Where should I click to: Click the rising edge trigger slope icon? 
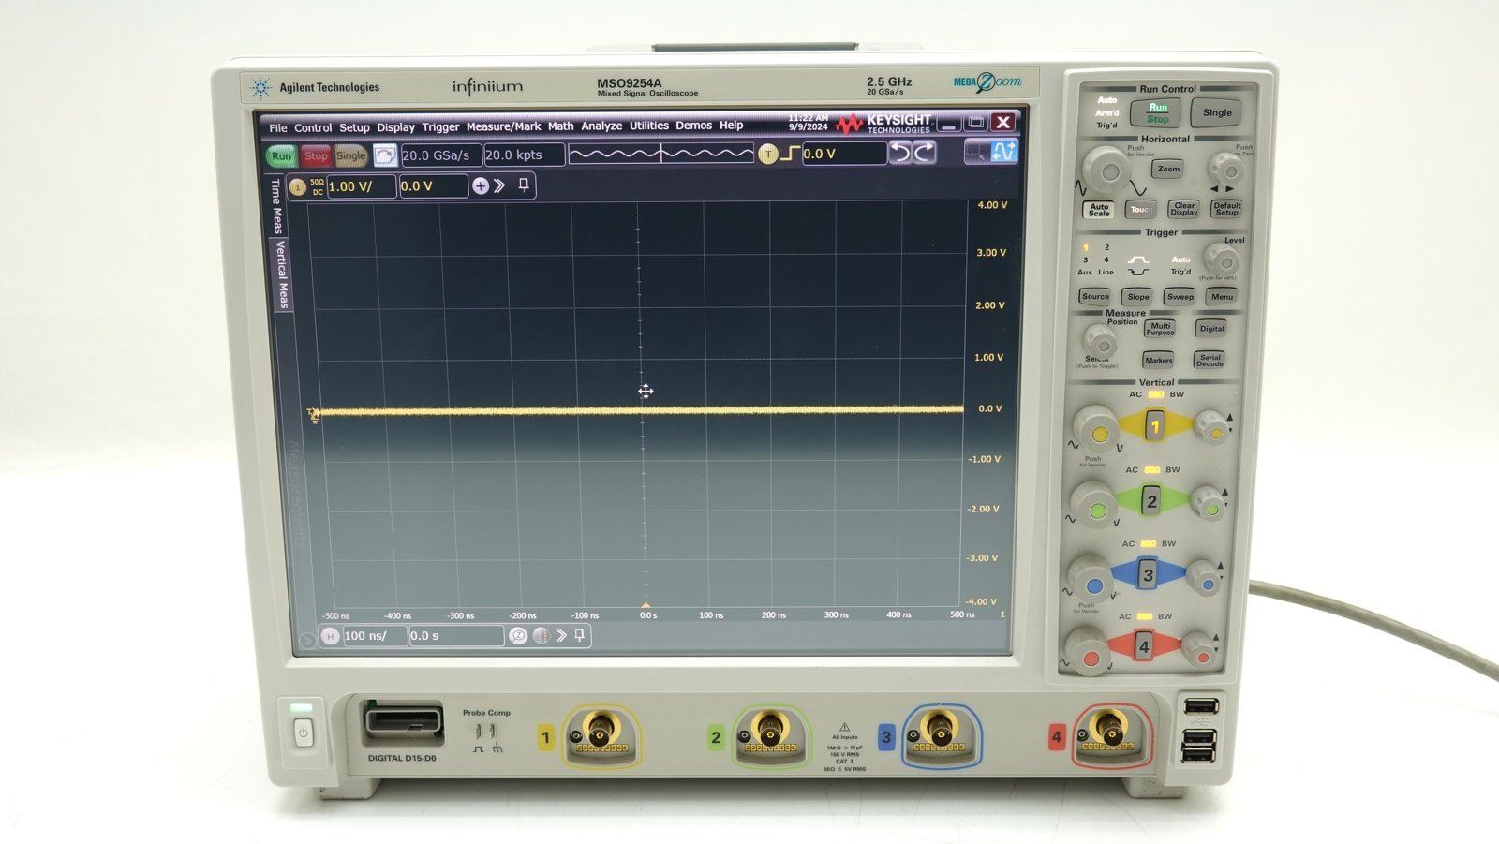[790, 154]
